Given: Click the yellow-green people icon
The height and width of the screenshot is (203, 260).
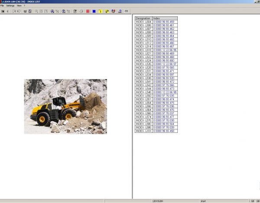Looking at the screenshot, I should [x=107, y=11].
